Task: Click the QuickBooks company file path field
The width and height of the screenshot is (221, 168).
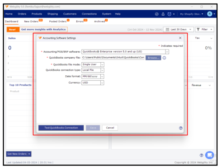Action: pyautogui.click(x=113, y=58)
